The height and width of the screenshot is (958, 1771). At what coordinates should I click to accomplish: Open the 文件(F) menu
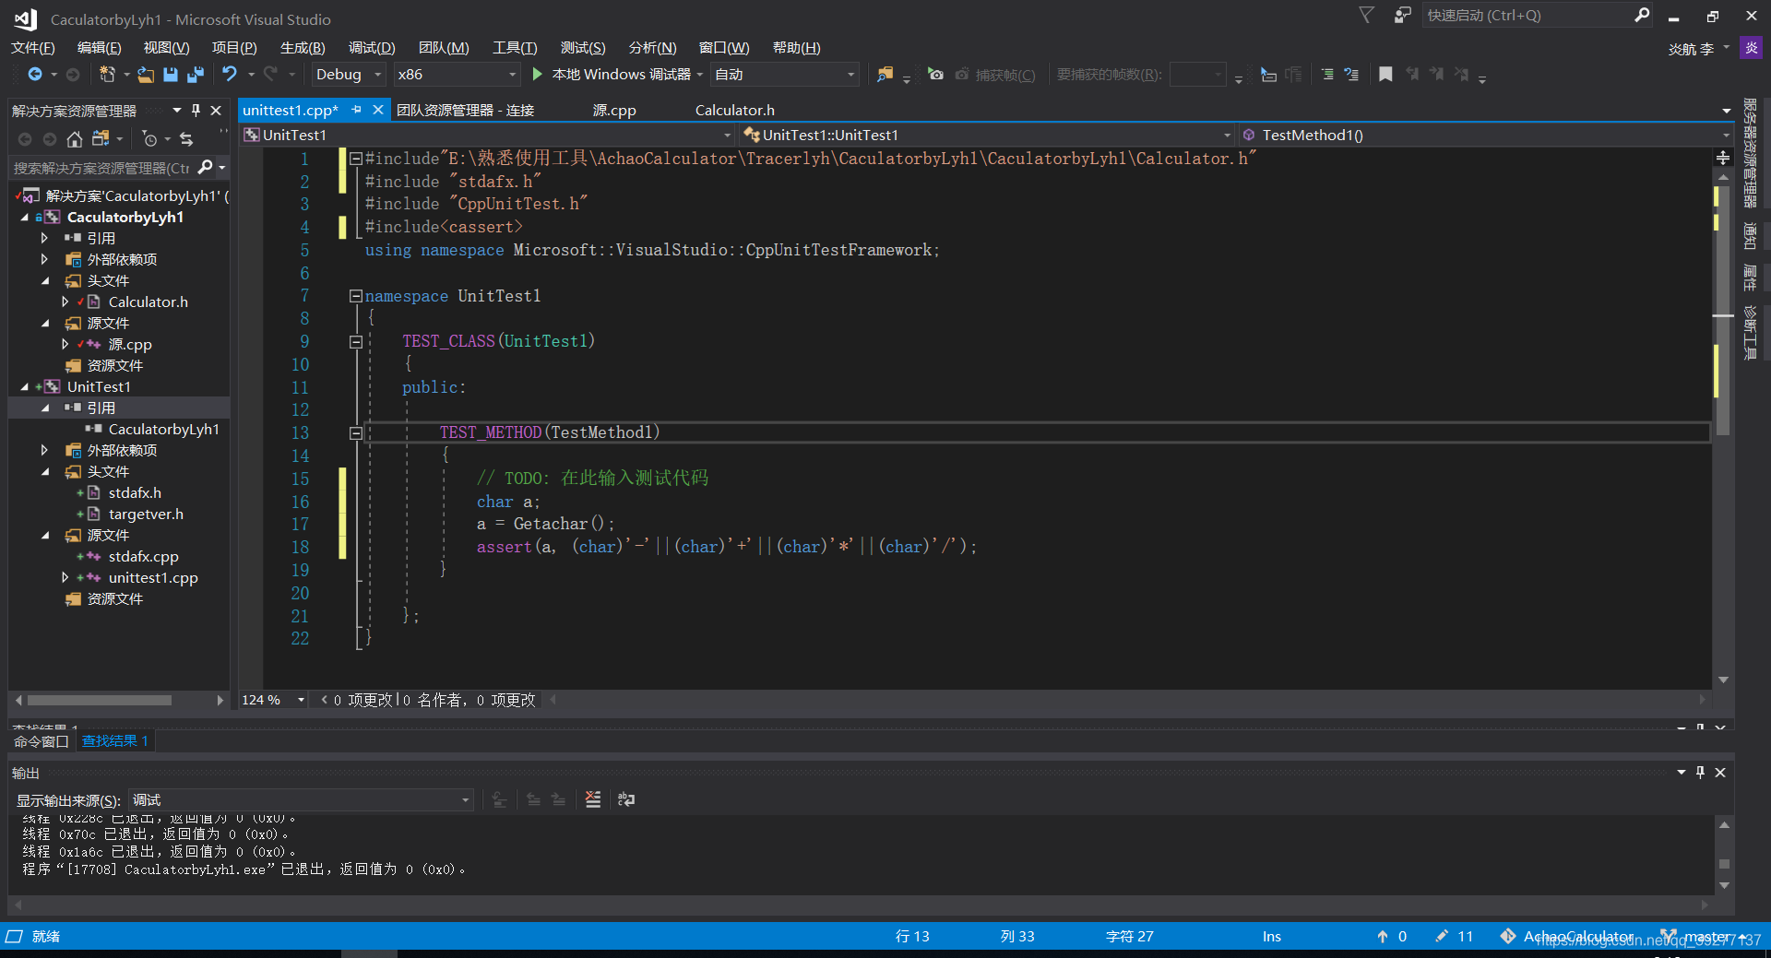pos(33,47)
